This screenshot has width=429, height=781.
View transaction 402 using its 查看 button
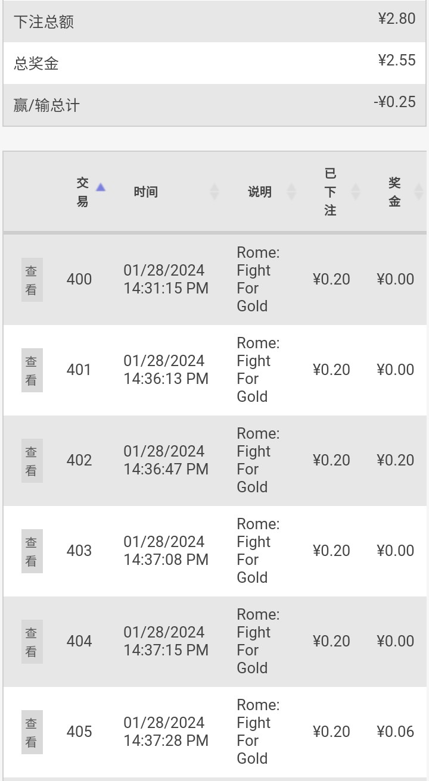32,461
